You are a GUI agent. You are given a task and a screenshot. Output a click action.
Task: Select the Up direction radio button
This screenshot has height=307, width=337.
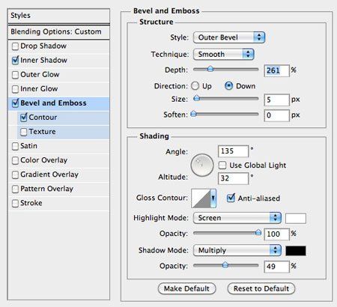tap(195, 86)
